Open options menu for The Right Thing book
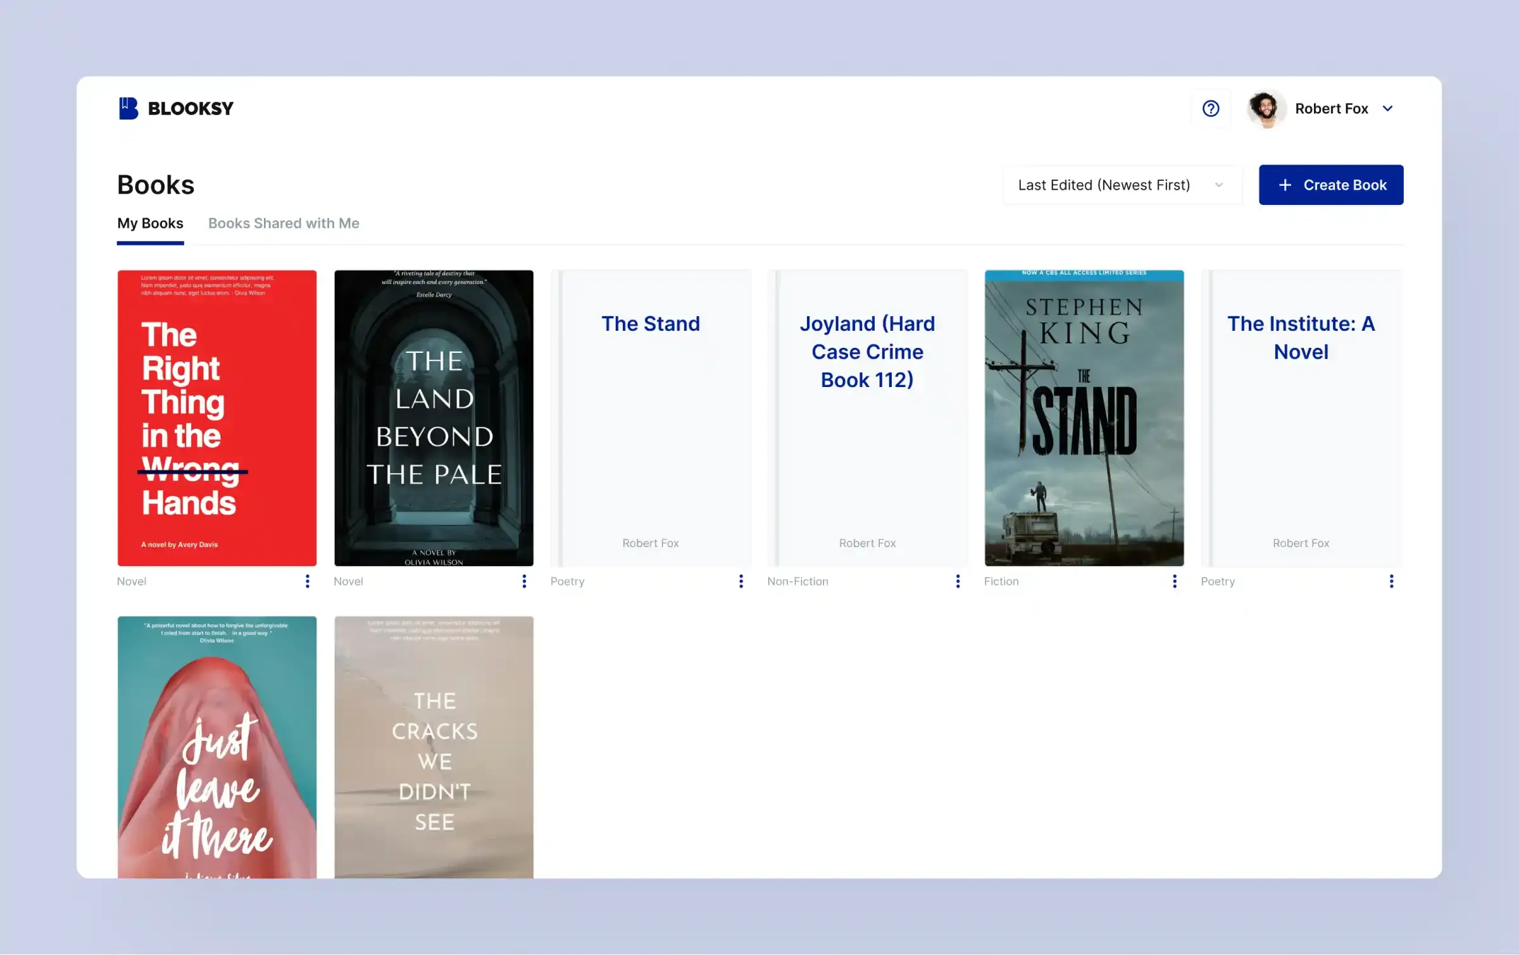 coord(308,581)
